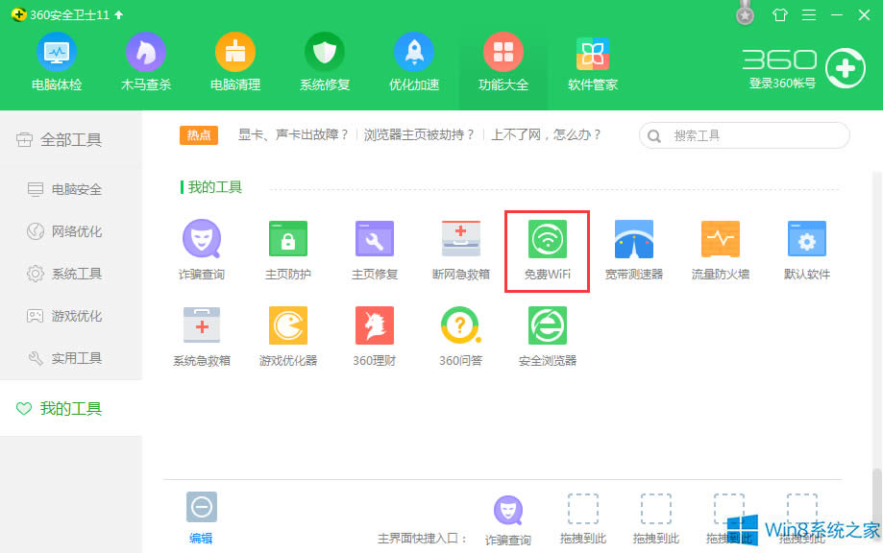Click the medal badge icon in title bar
883x553 pixels.
click(745, 12)
